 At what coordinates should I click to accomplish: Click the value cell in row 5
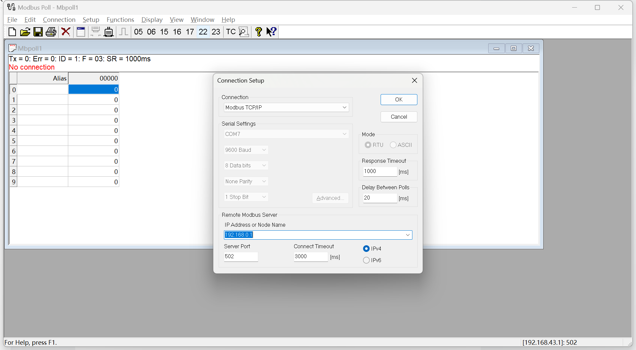93,141
